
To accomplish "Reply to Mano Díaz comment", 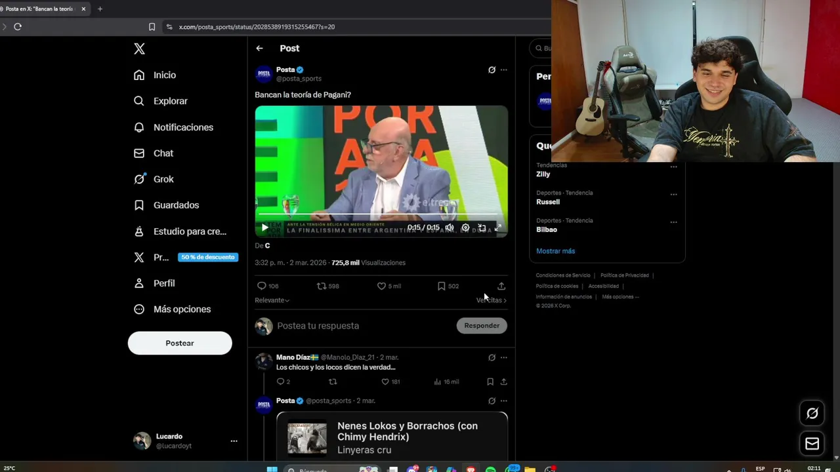I will [x=283, y=382].
